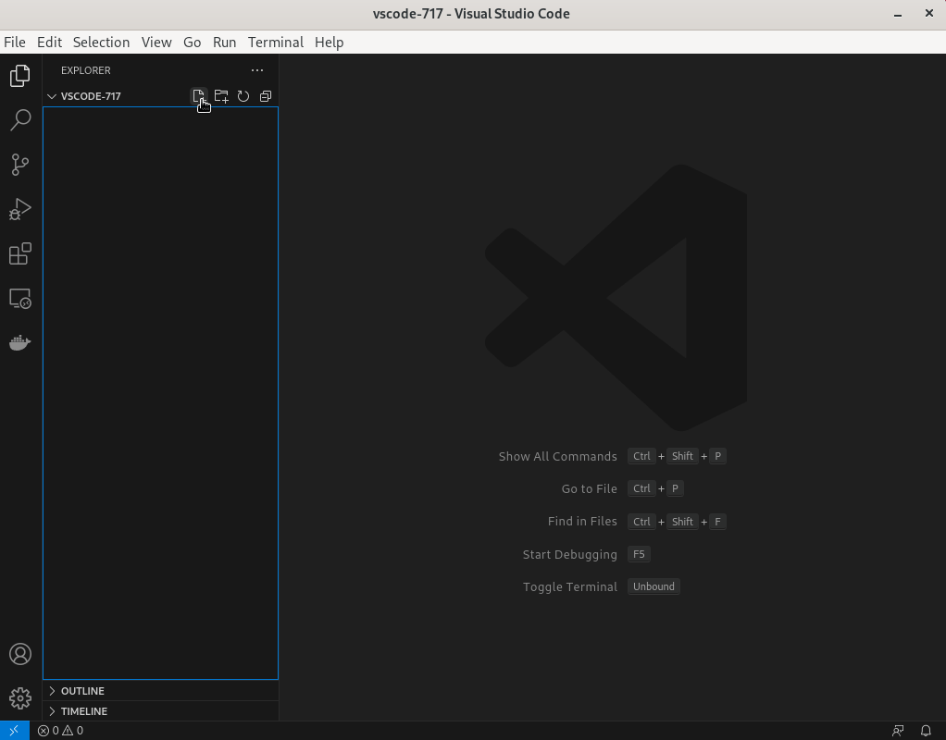Click the Toggle Terminal label
Image resolution: width=946 pixels, height=740 pixels.
(x=569, y=587)
